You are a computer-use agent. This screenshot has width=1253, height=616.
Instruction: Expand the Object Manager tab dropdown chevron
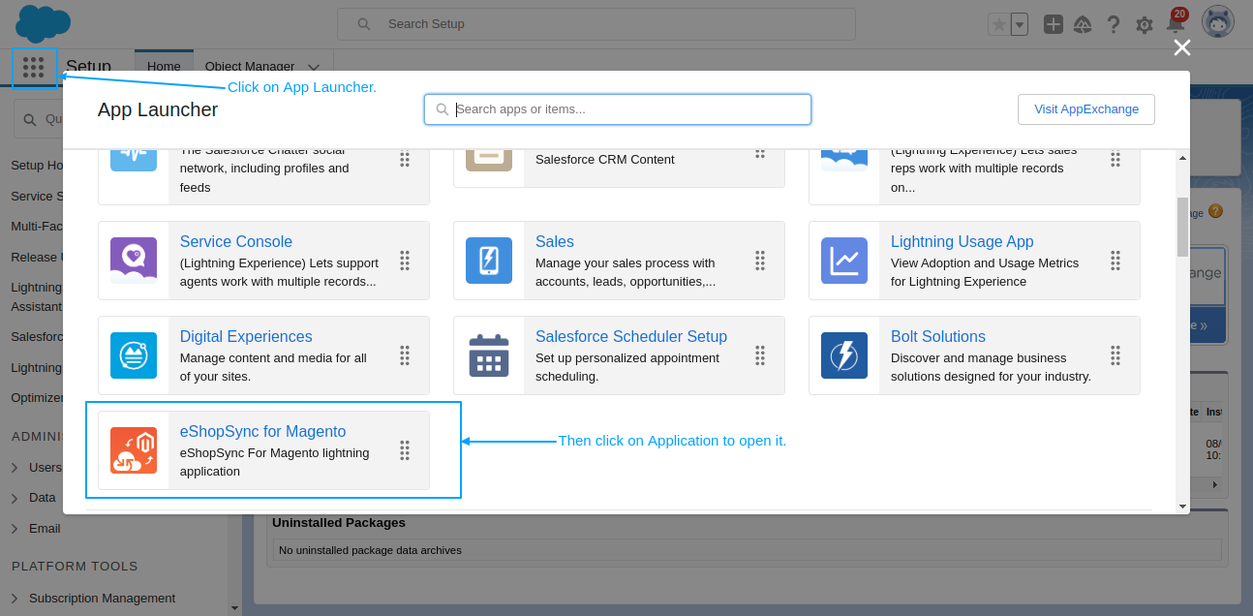coord(314,67)
